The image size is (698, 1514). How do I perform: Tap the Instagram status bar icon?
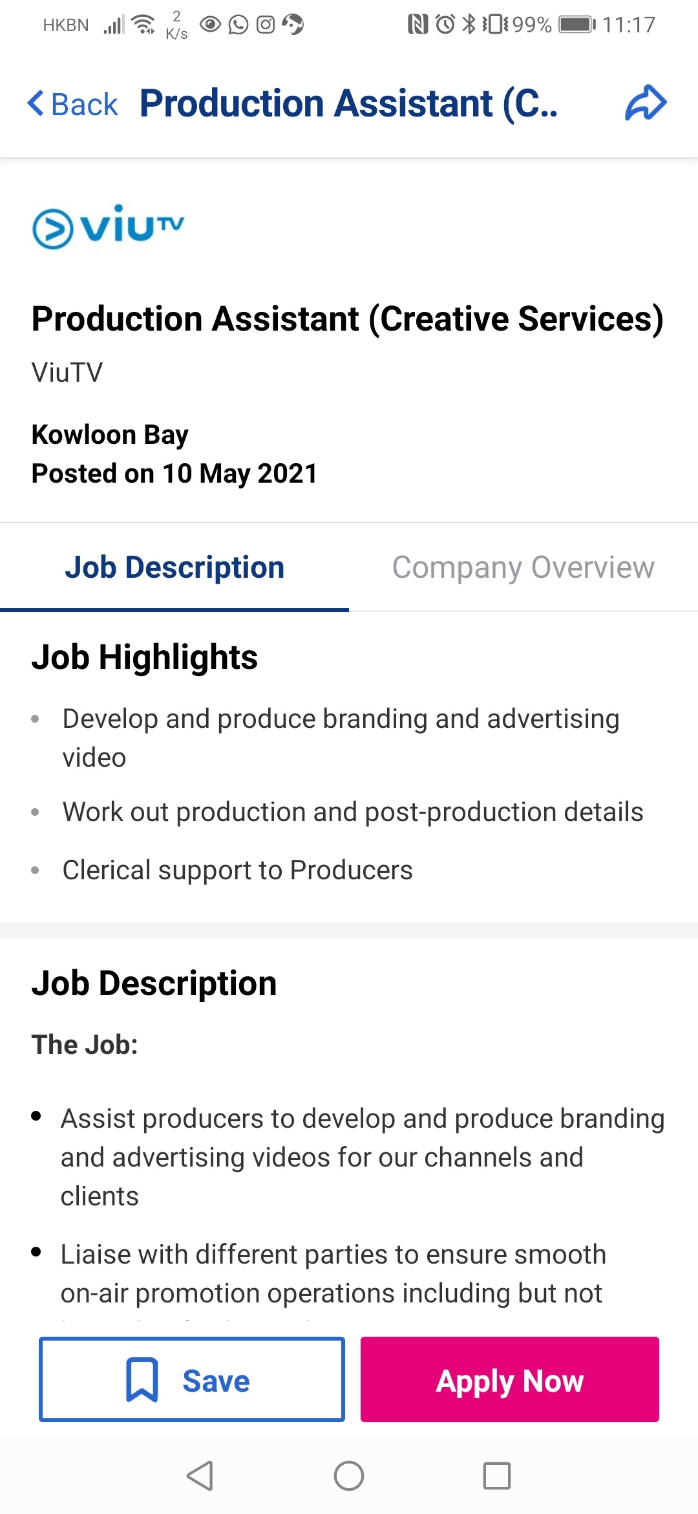[266, 25]
